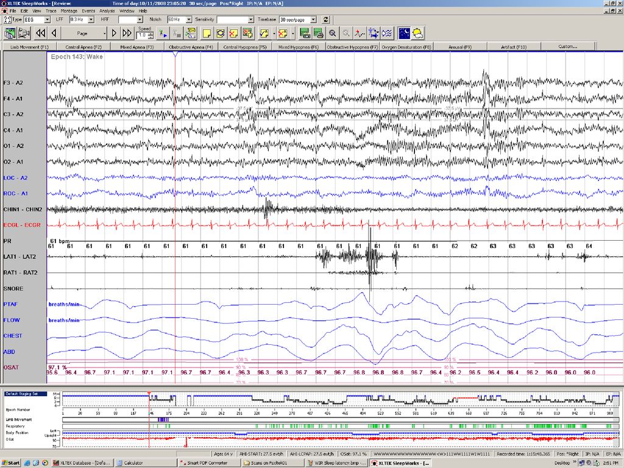Viewport: 624px width, 468px height.
Task: Click the Obstructive Apnea (F4) event button
Action: pyautogui.click(x=191, y=47)
